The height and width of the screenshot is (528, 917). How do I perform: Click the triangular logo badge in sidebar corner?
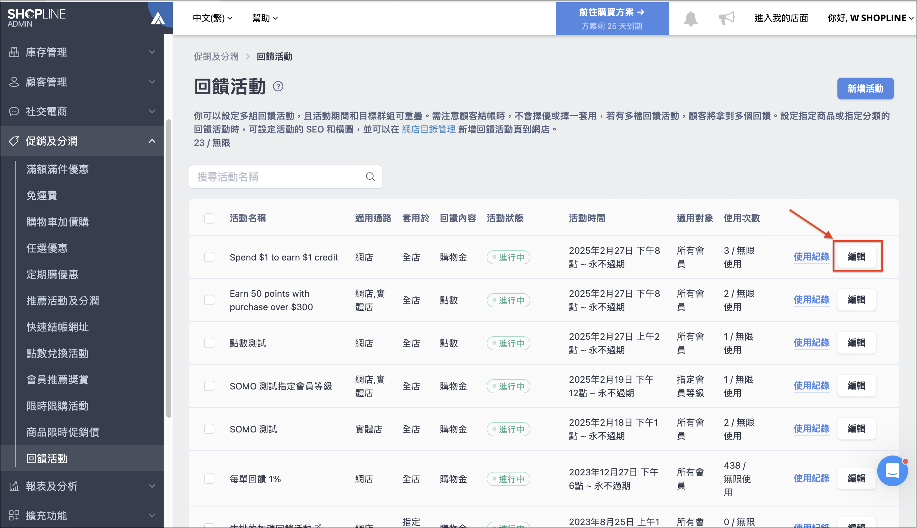tap(158, 18)
